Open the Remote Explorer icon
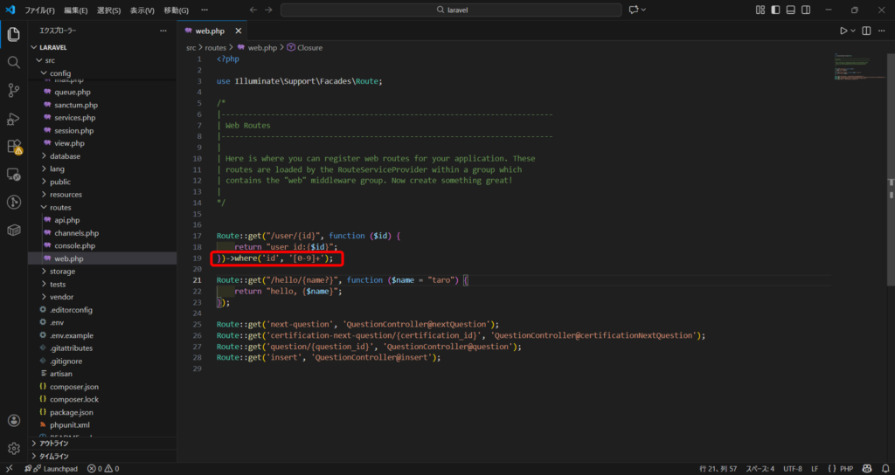 pos(14,174)
